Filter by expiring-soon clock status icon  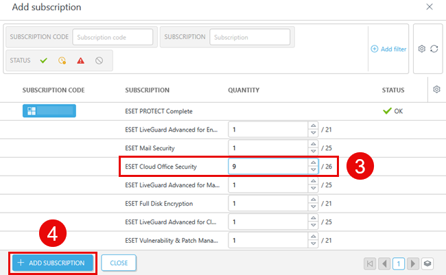62,60
